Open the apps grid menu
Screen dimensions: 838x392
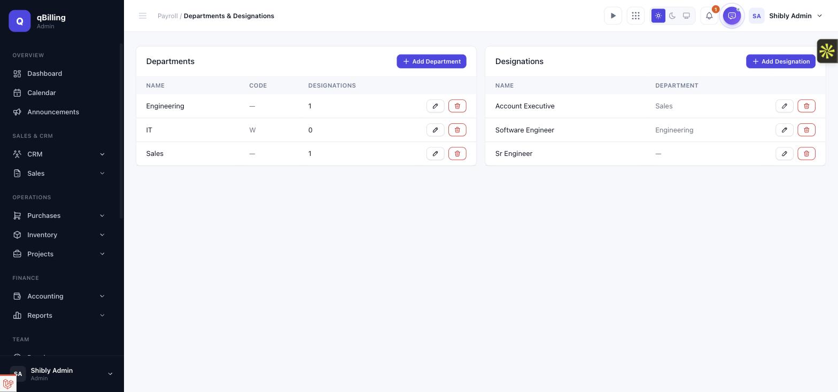[x=635, y=16]
